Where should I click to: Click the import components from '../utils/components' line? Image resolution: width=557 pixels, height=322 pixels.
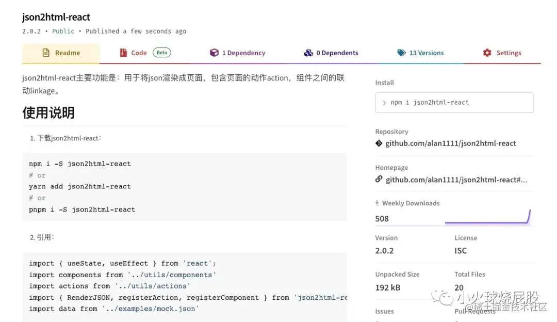click(x=123, y=275)
